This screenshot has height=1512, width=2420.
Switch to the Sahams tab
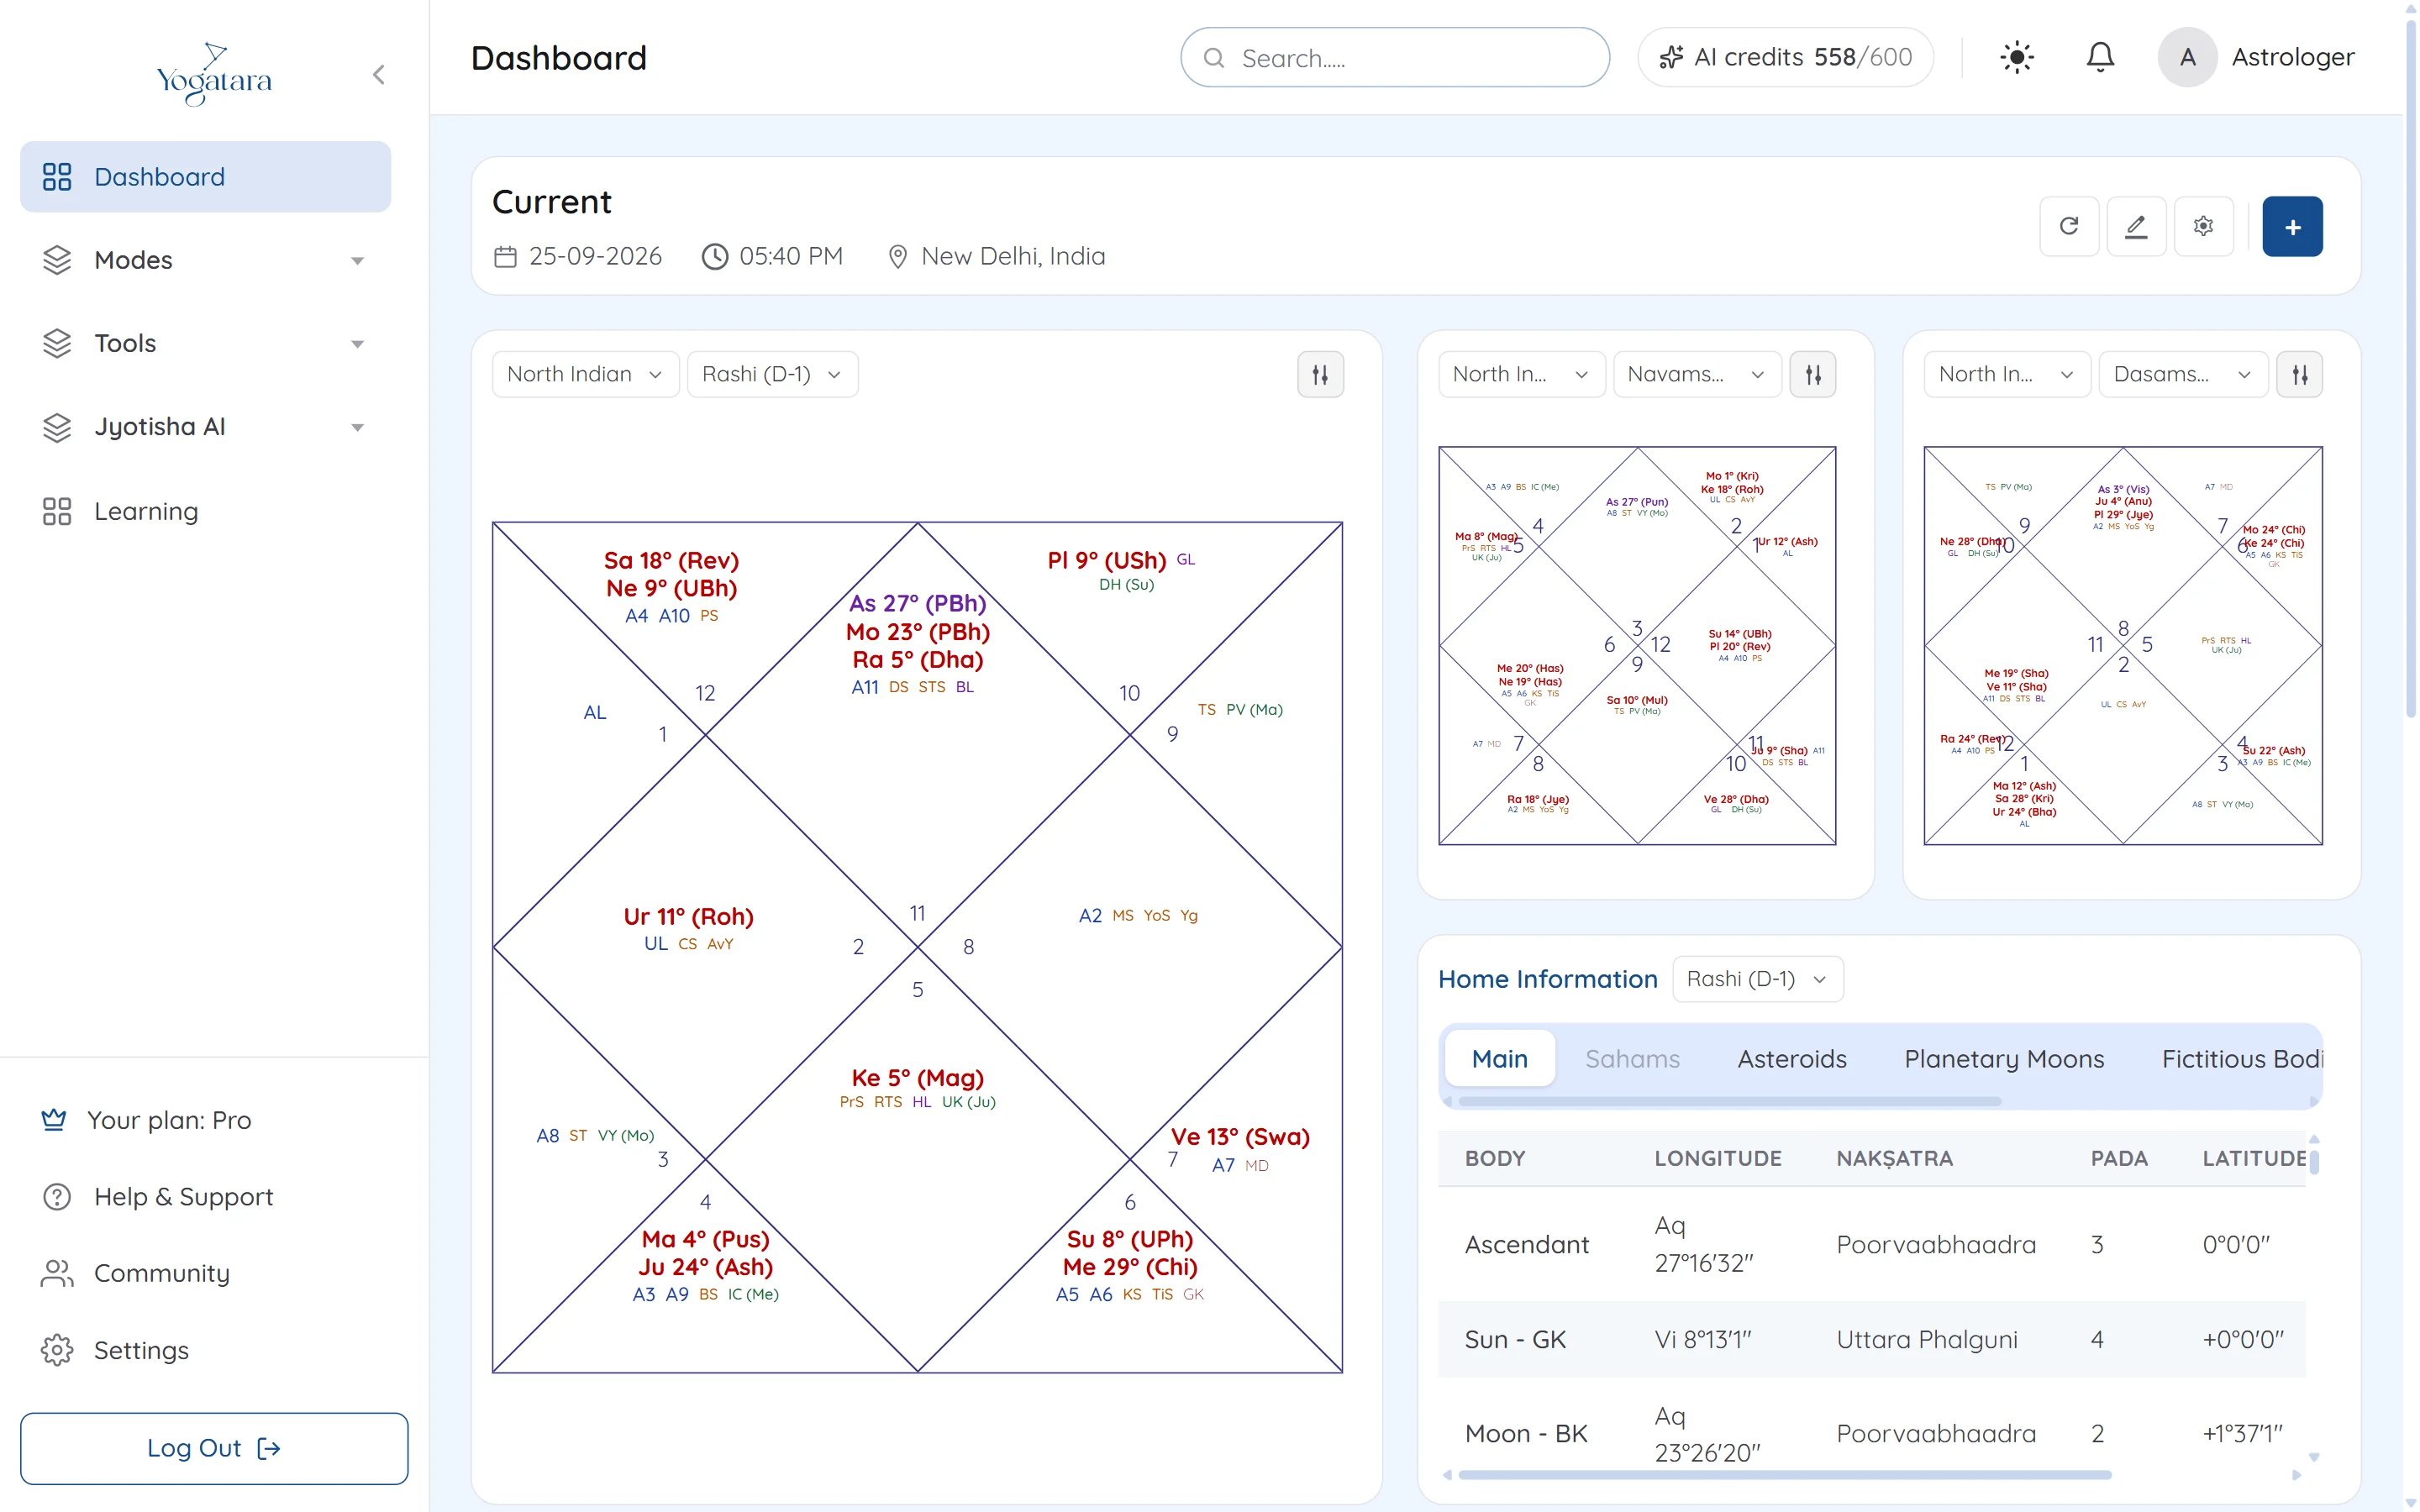click(x=1632, y=1058)
